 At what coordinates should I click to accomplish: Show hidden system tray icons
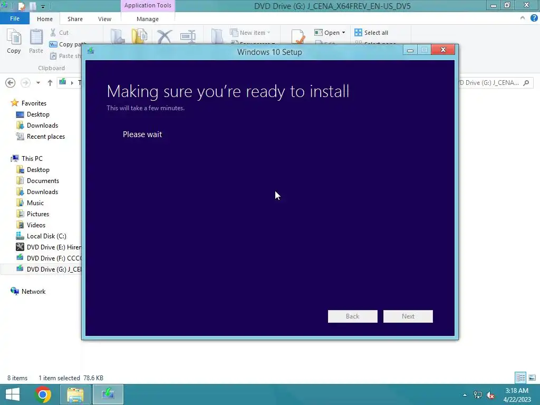465,395
